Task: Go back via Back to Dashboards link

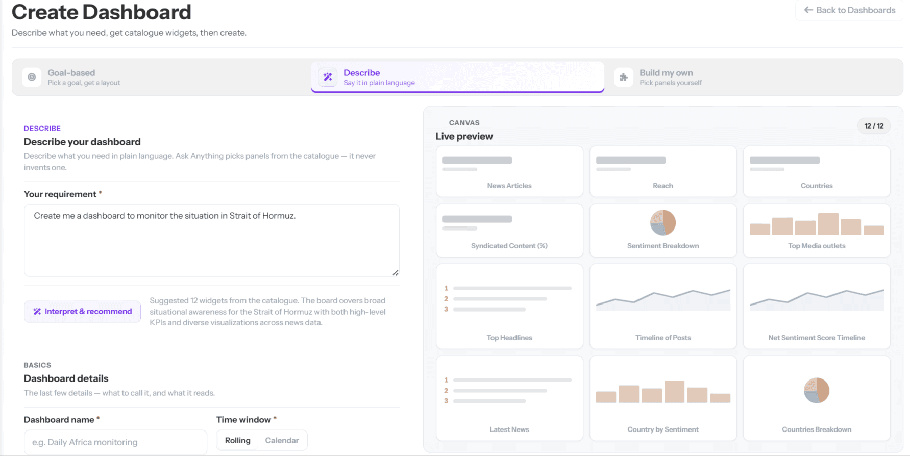Action: (849, 10)
